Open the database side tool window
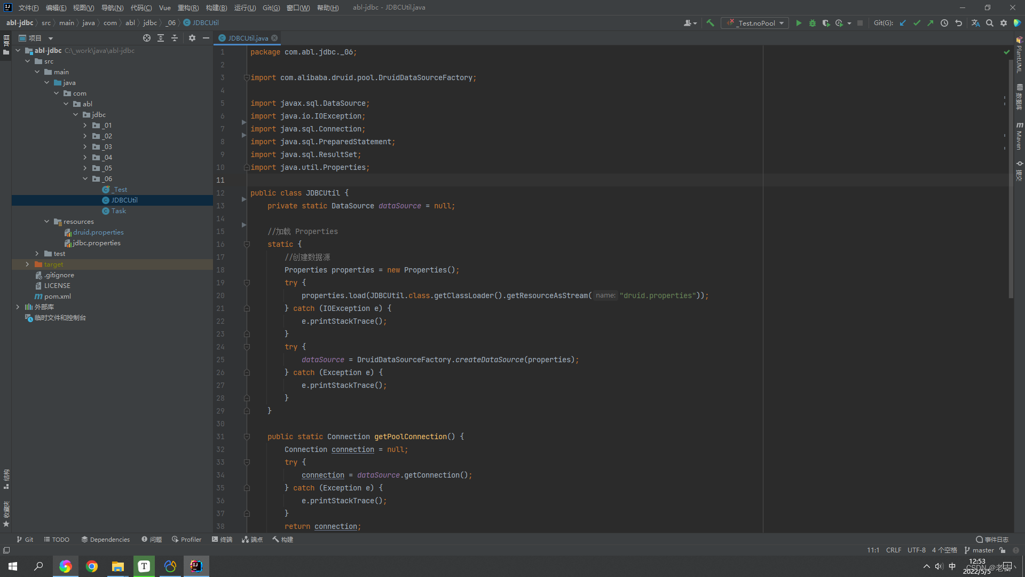 click(1019, 97)
